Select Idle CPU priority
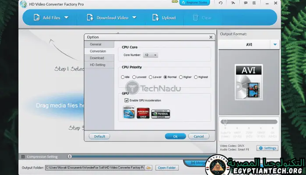This screenshot has width=306, height=175. [x=123, y=77]
